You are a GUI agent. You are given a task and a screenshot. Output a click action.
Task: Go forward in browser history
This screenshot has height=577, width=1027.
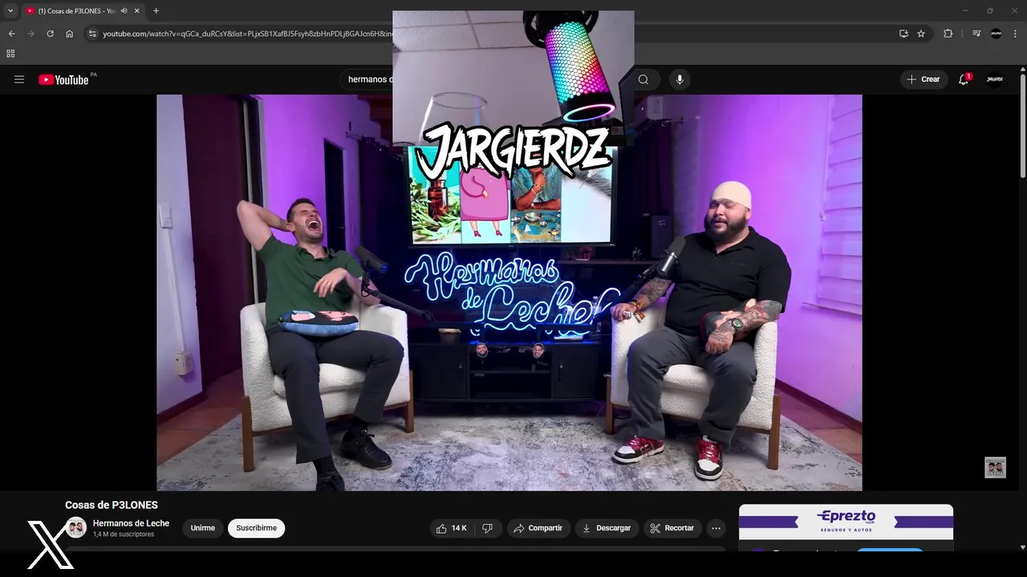(x=30, y=34)
